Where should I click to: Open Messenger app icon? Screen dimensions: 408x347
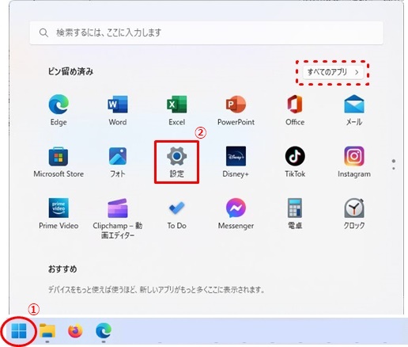[x=236, y=214]
